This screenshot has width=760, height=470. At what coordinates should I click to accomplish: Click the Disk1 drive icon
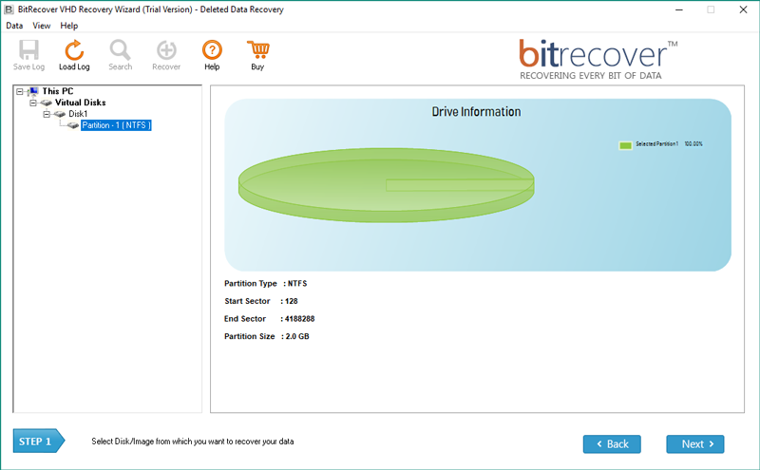pyautogui.click(x=59, y=114)
